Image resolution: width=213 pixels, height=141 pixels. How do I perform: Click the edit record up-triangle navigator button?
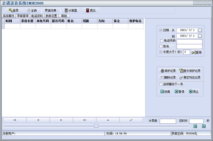coord(108,120)
